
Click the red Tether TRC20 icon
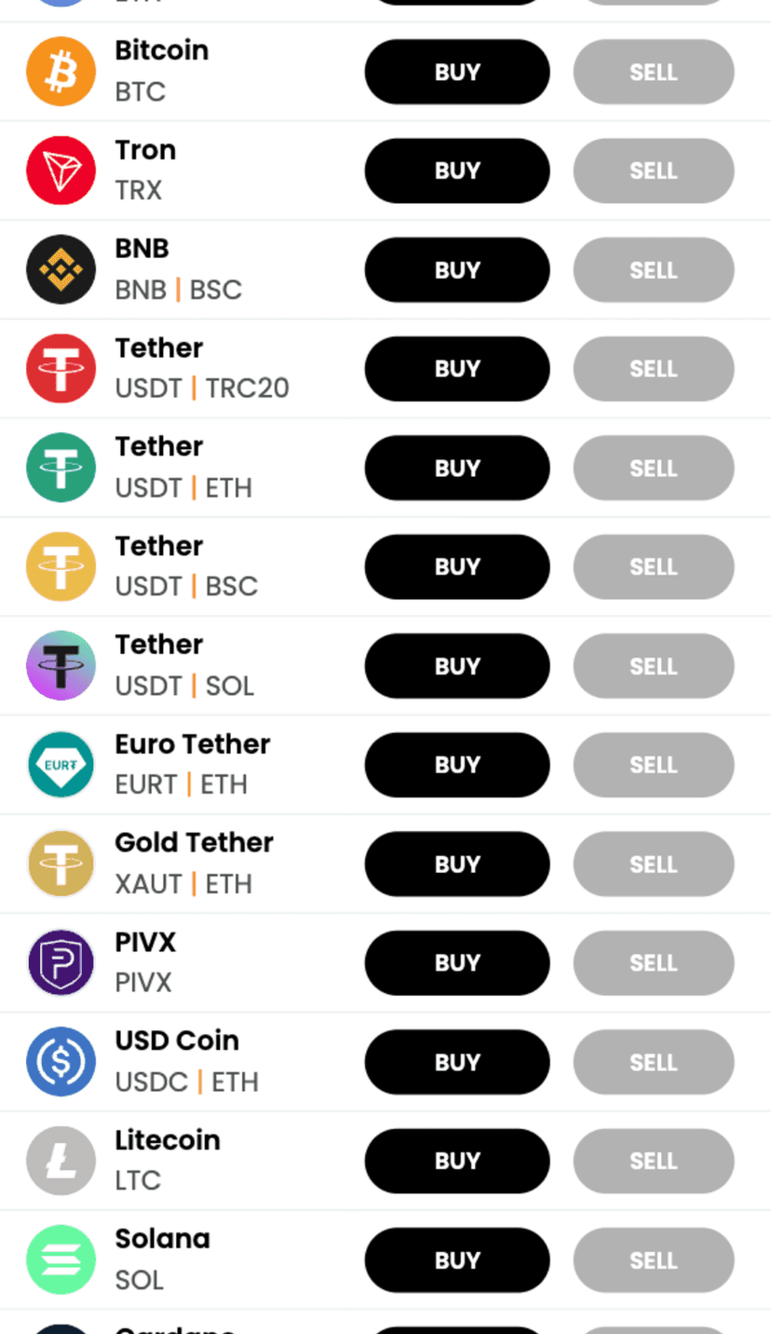(61, 369)
